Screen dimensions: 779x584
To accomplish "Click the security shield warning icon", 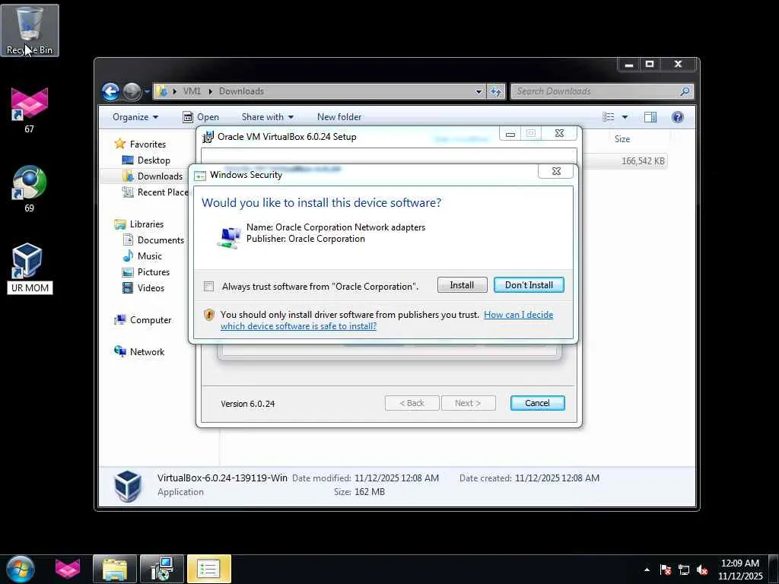I will (209, 314).
